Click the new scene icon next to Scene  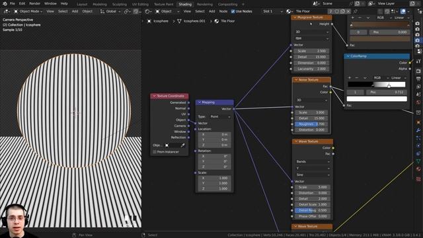point(357,4)
